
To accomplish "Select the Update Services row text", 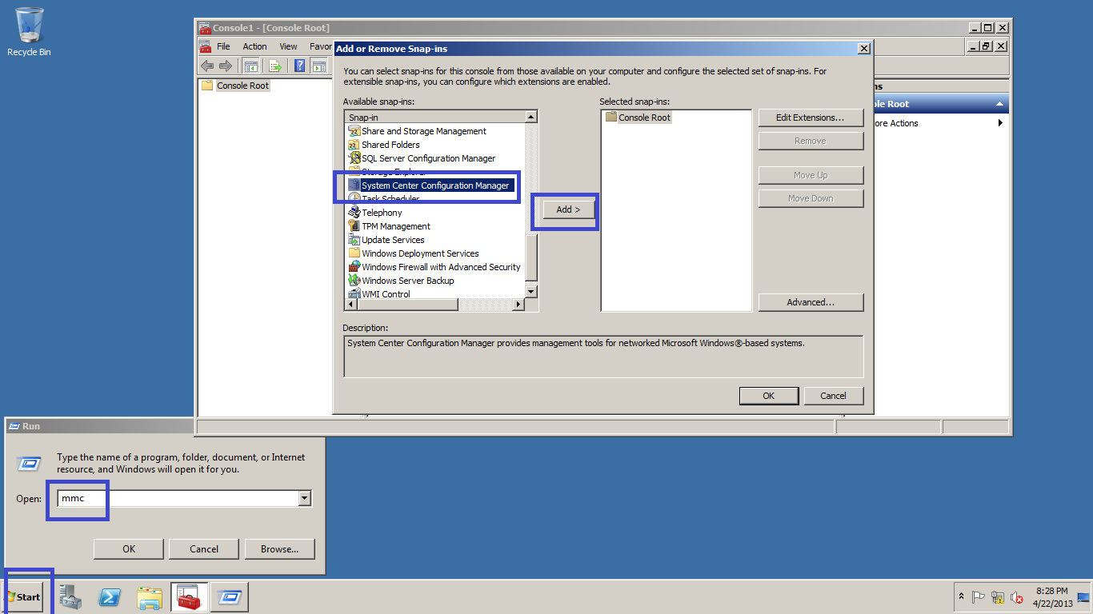I will point(393,240).
